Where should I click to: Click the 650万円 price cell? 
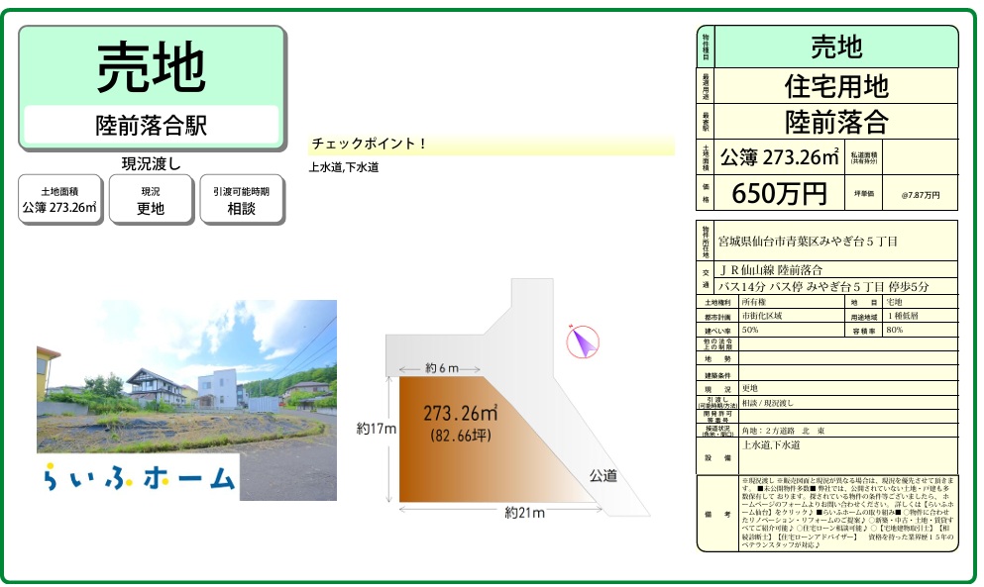point(778,194)
